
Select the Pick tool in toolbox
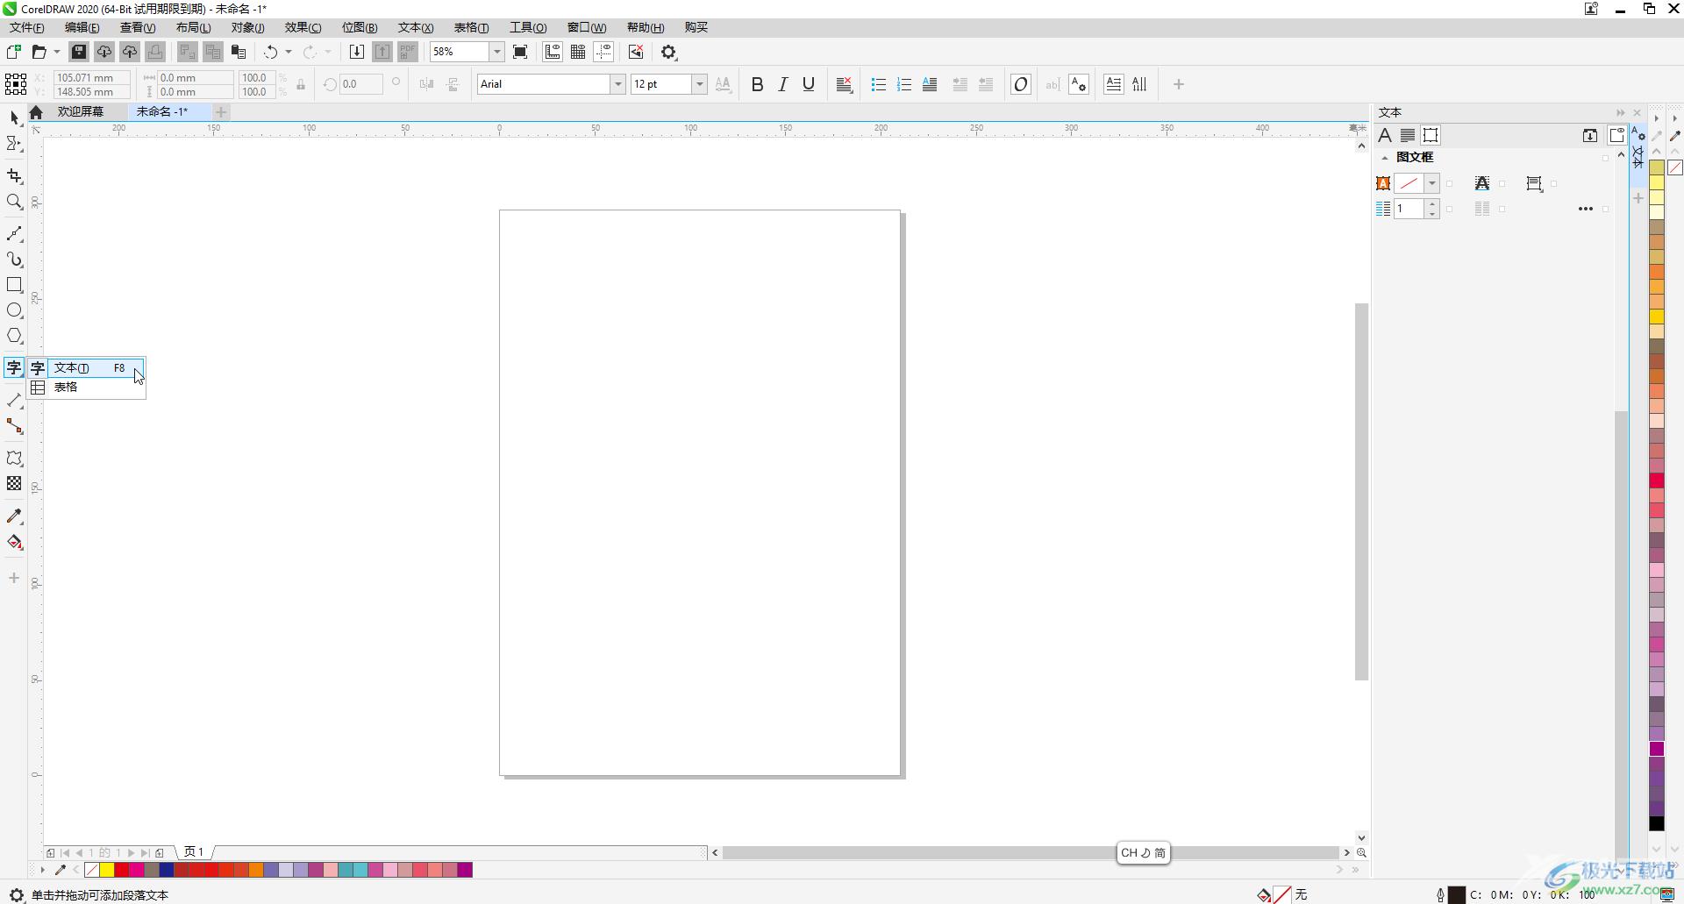[14, 117]
